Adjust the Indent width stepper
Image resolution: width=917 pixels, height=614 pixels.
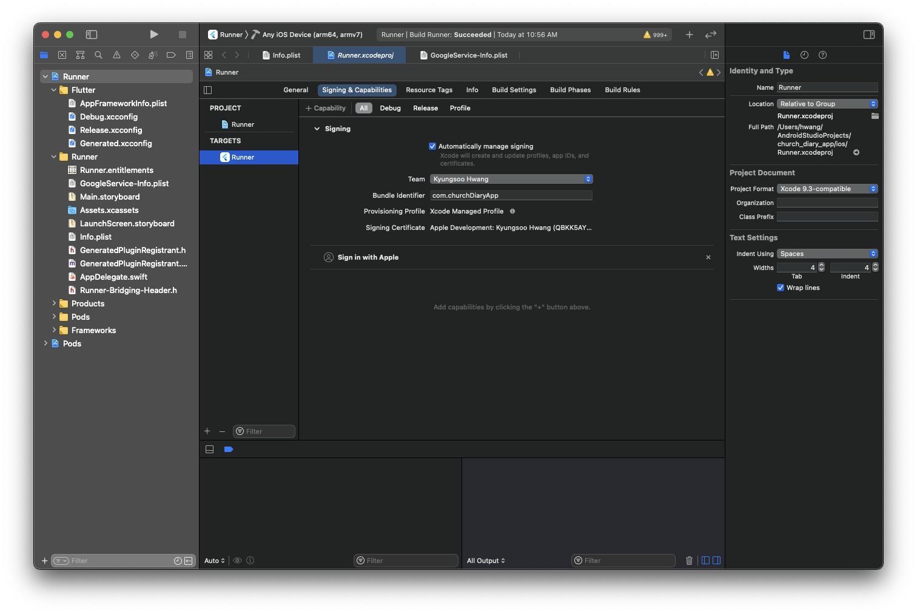[x=875, y=267]
